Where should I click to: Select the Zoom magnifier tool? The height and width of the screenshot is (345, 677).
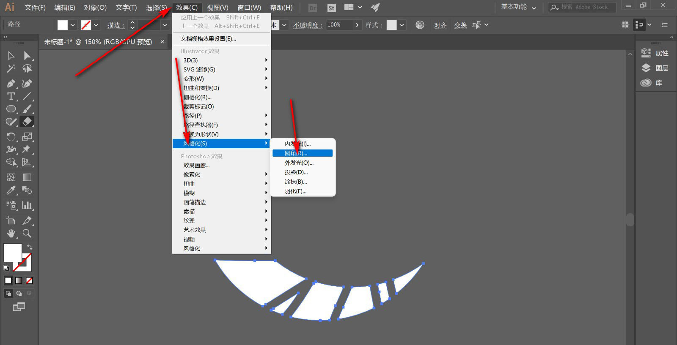click(27, 233)
